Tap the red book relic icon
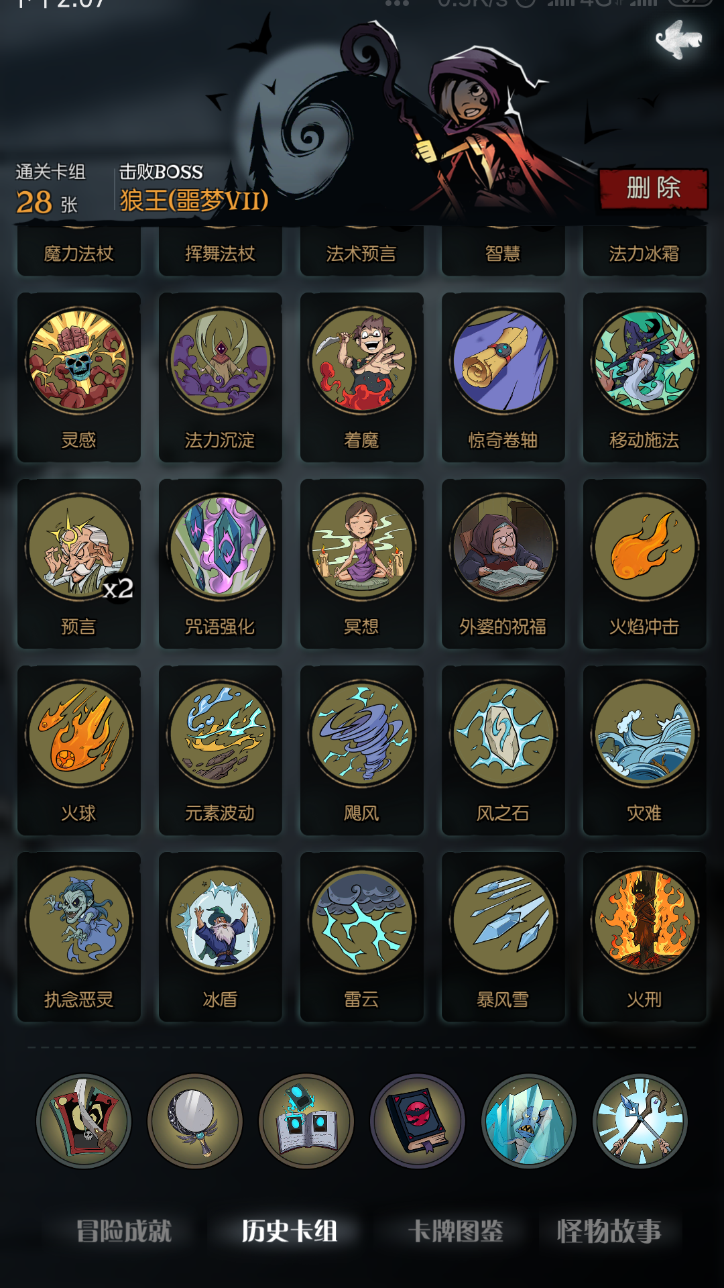The width and height of the screenshot is (724, 1288). coord(418,1121)
